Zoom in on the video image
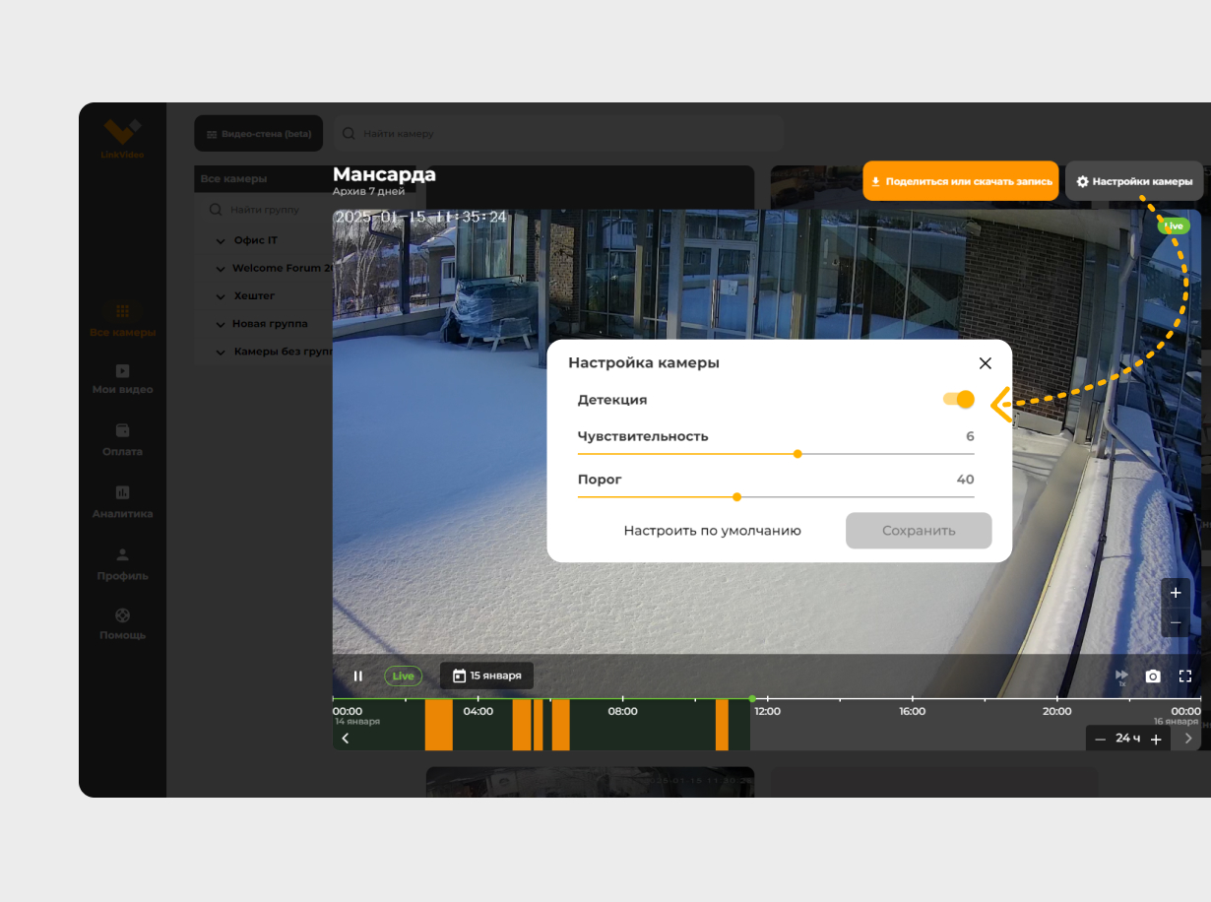 click(1176, 593)
